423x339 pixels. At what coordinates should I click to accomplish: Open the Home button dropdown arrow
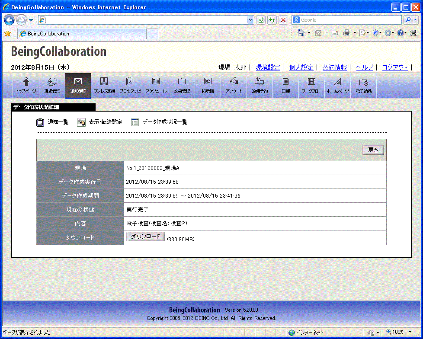[309, 33]
